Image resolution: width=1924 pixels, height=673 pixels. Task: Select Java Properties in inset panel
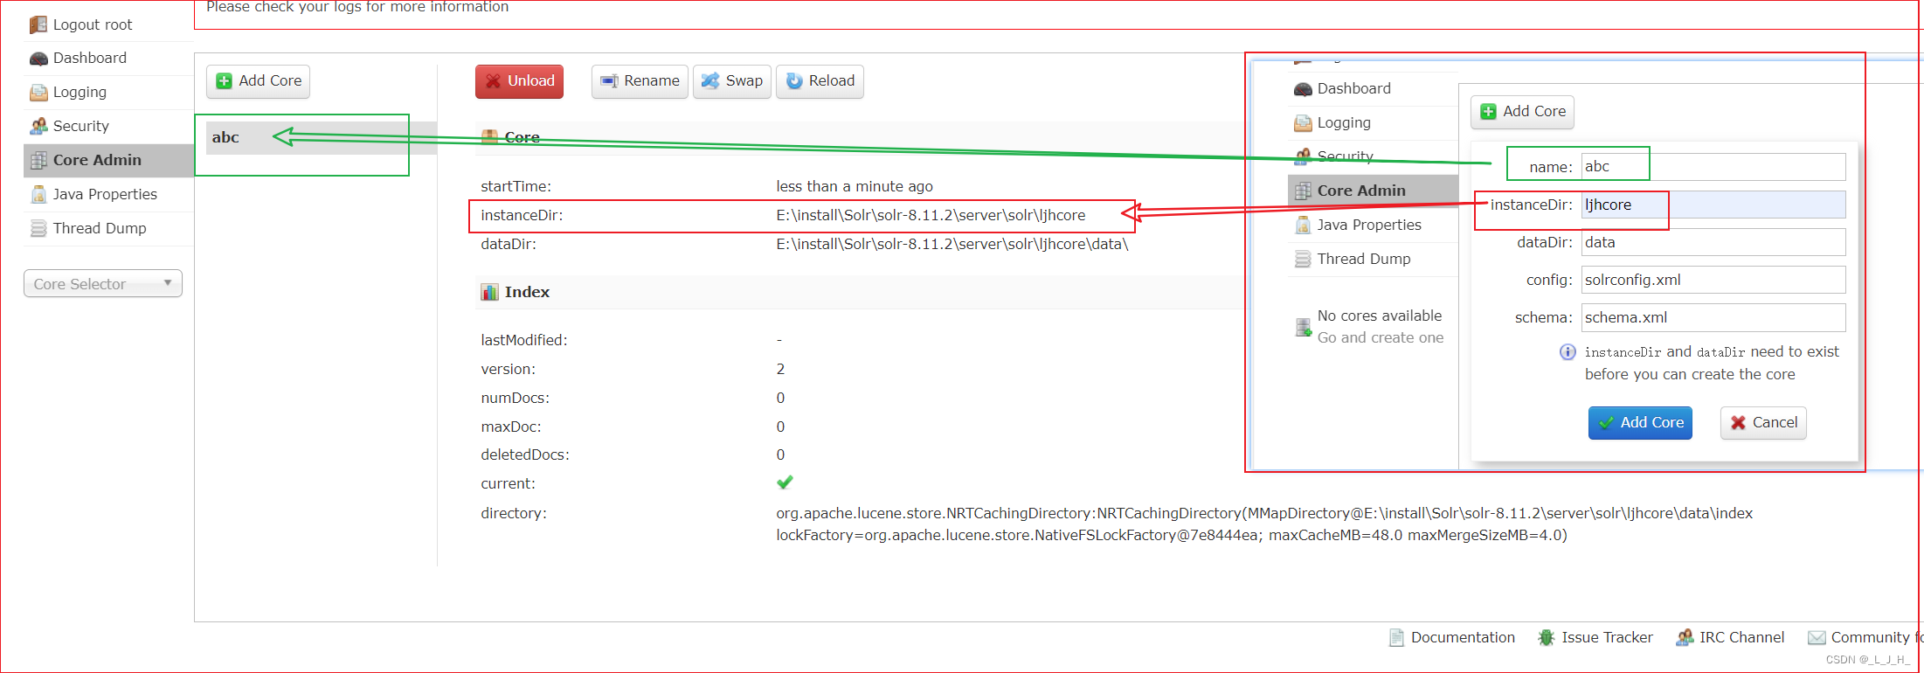(1369, 225)
